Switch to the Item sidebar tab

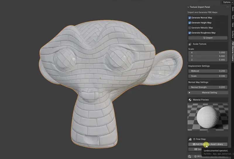233,9
